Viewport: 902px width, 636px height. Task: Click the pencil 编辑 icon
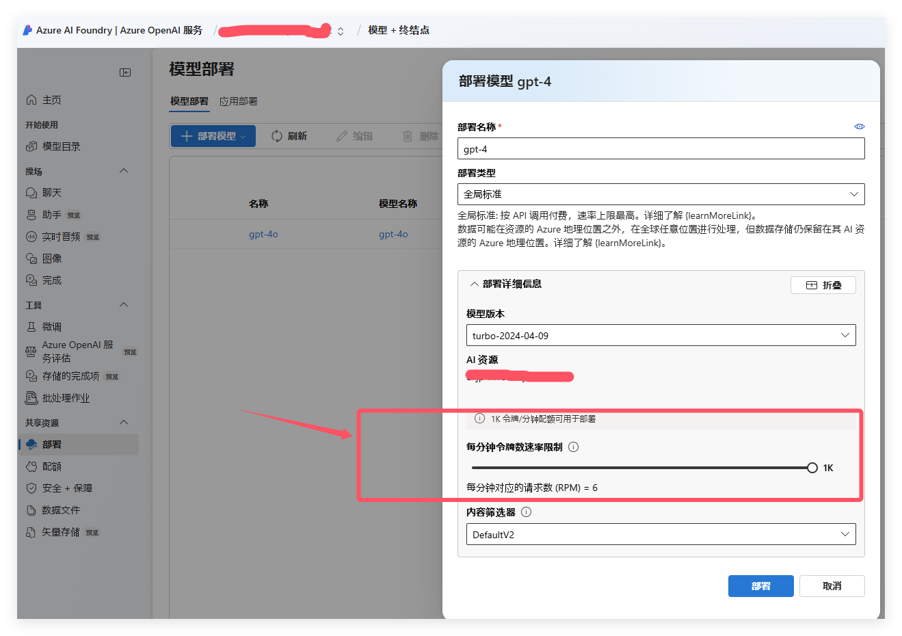[342, 136]
